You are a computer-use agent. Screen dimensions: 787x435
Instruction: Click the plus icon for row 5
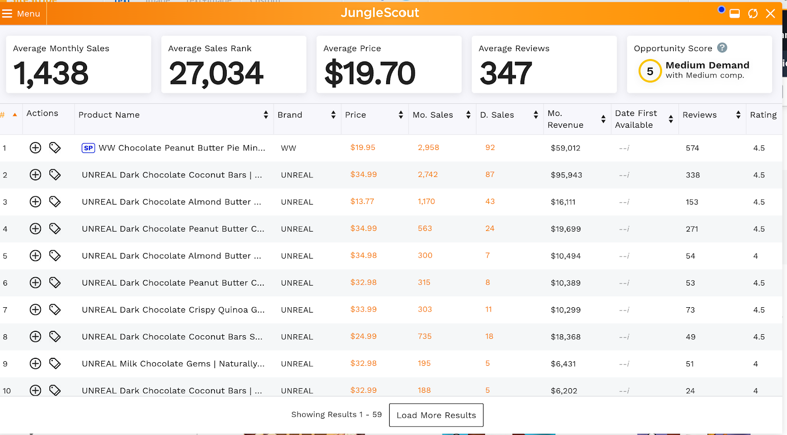pos(35,256)
